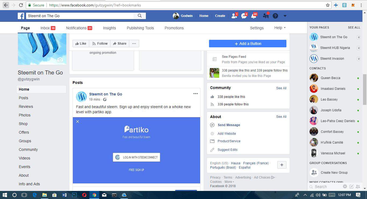Screen dimensions: 367x199
Task: Click the search magnifier button
Action: click(140, 16)
